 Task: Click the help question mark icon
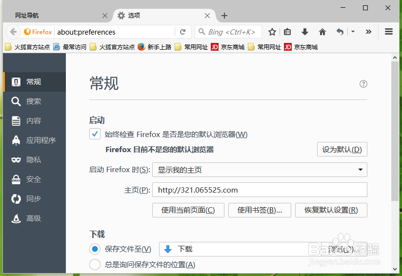(363, 84)
